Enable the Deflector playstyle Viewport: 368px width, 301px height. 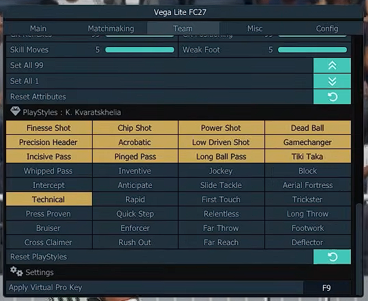tap(307, 242)
